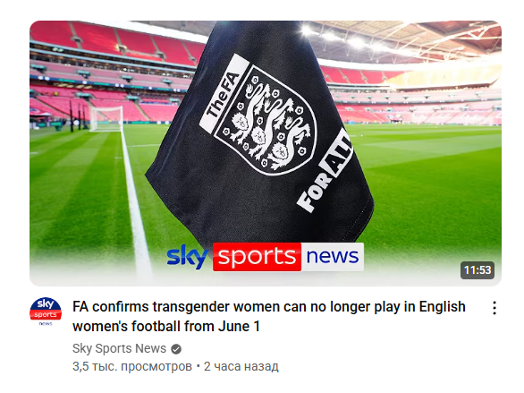Click the FOR ALL text on flag
Screen dimensions: 524x393
tap(325, 171)
